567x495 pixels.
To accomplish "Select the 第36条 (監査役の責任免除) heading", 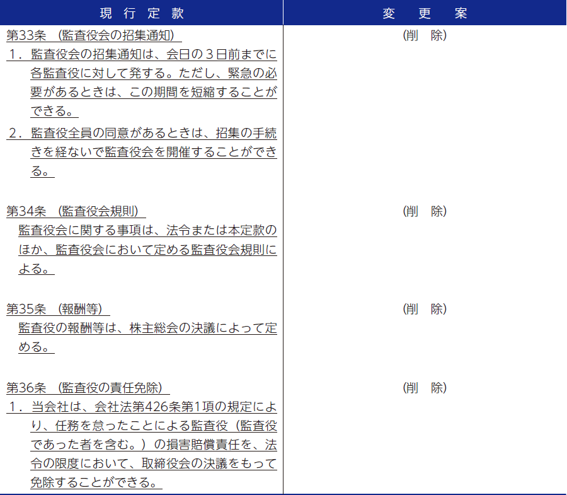I will pos(88,388).
